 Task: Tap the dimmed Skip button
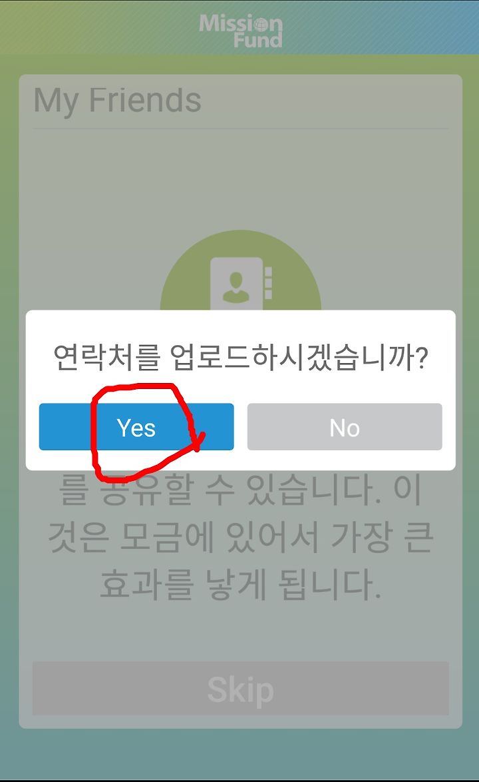point(240,689)
